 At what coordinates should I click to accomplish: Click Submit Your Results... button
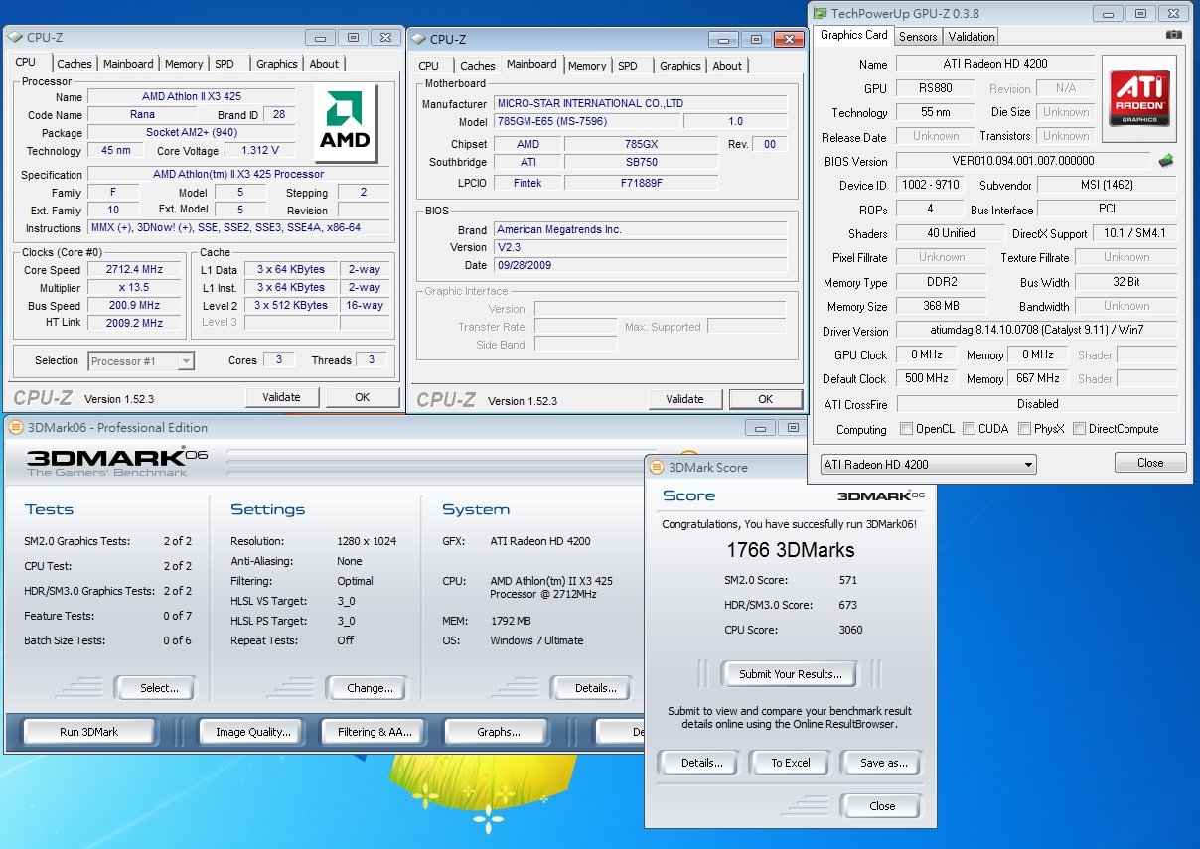click(x=791, y=674)
